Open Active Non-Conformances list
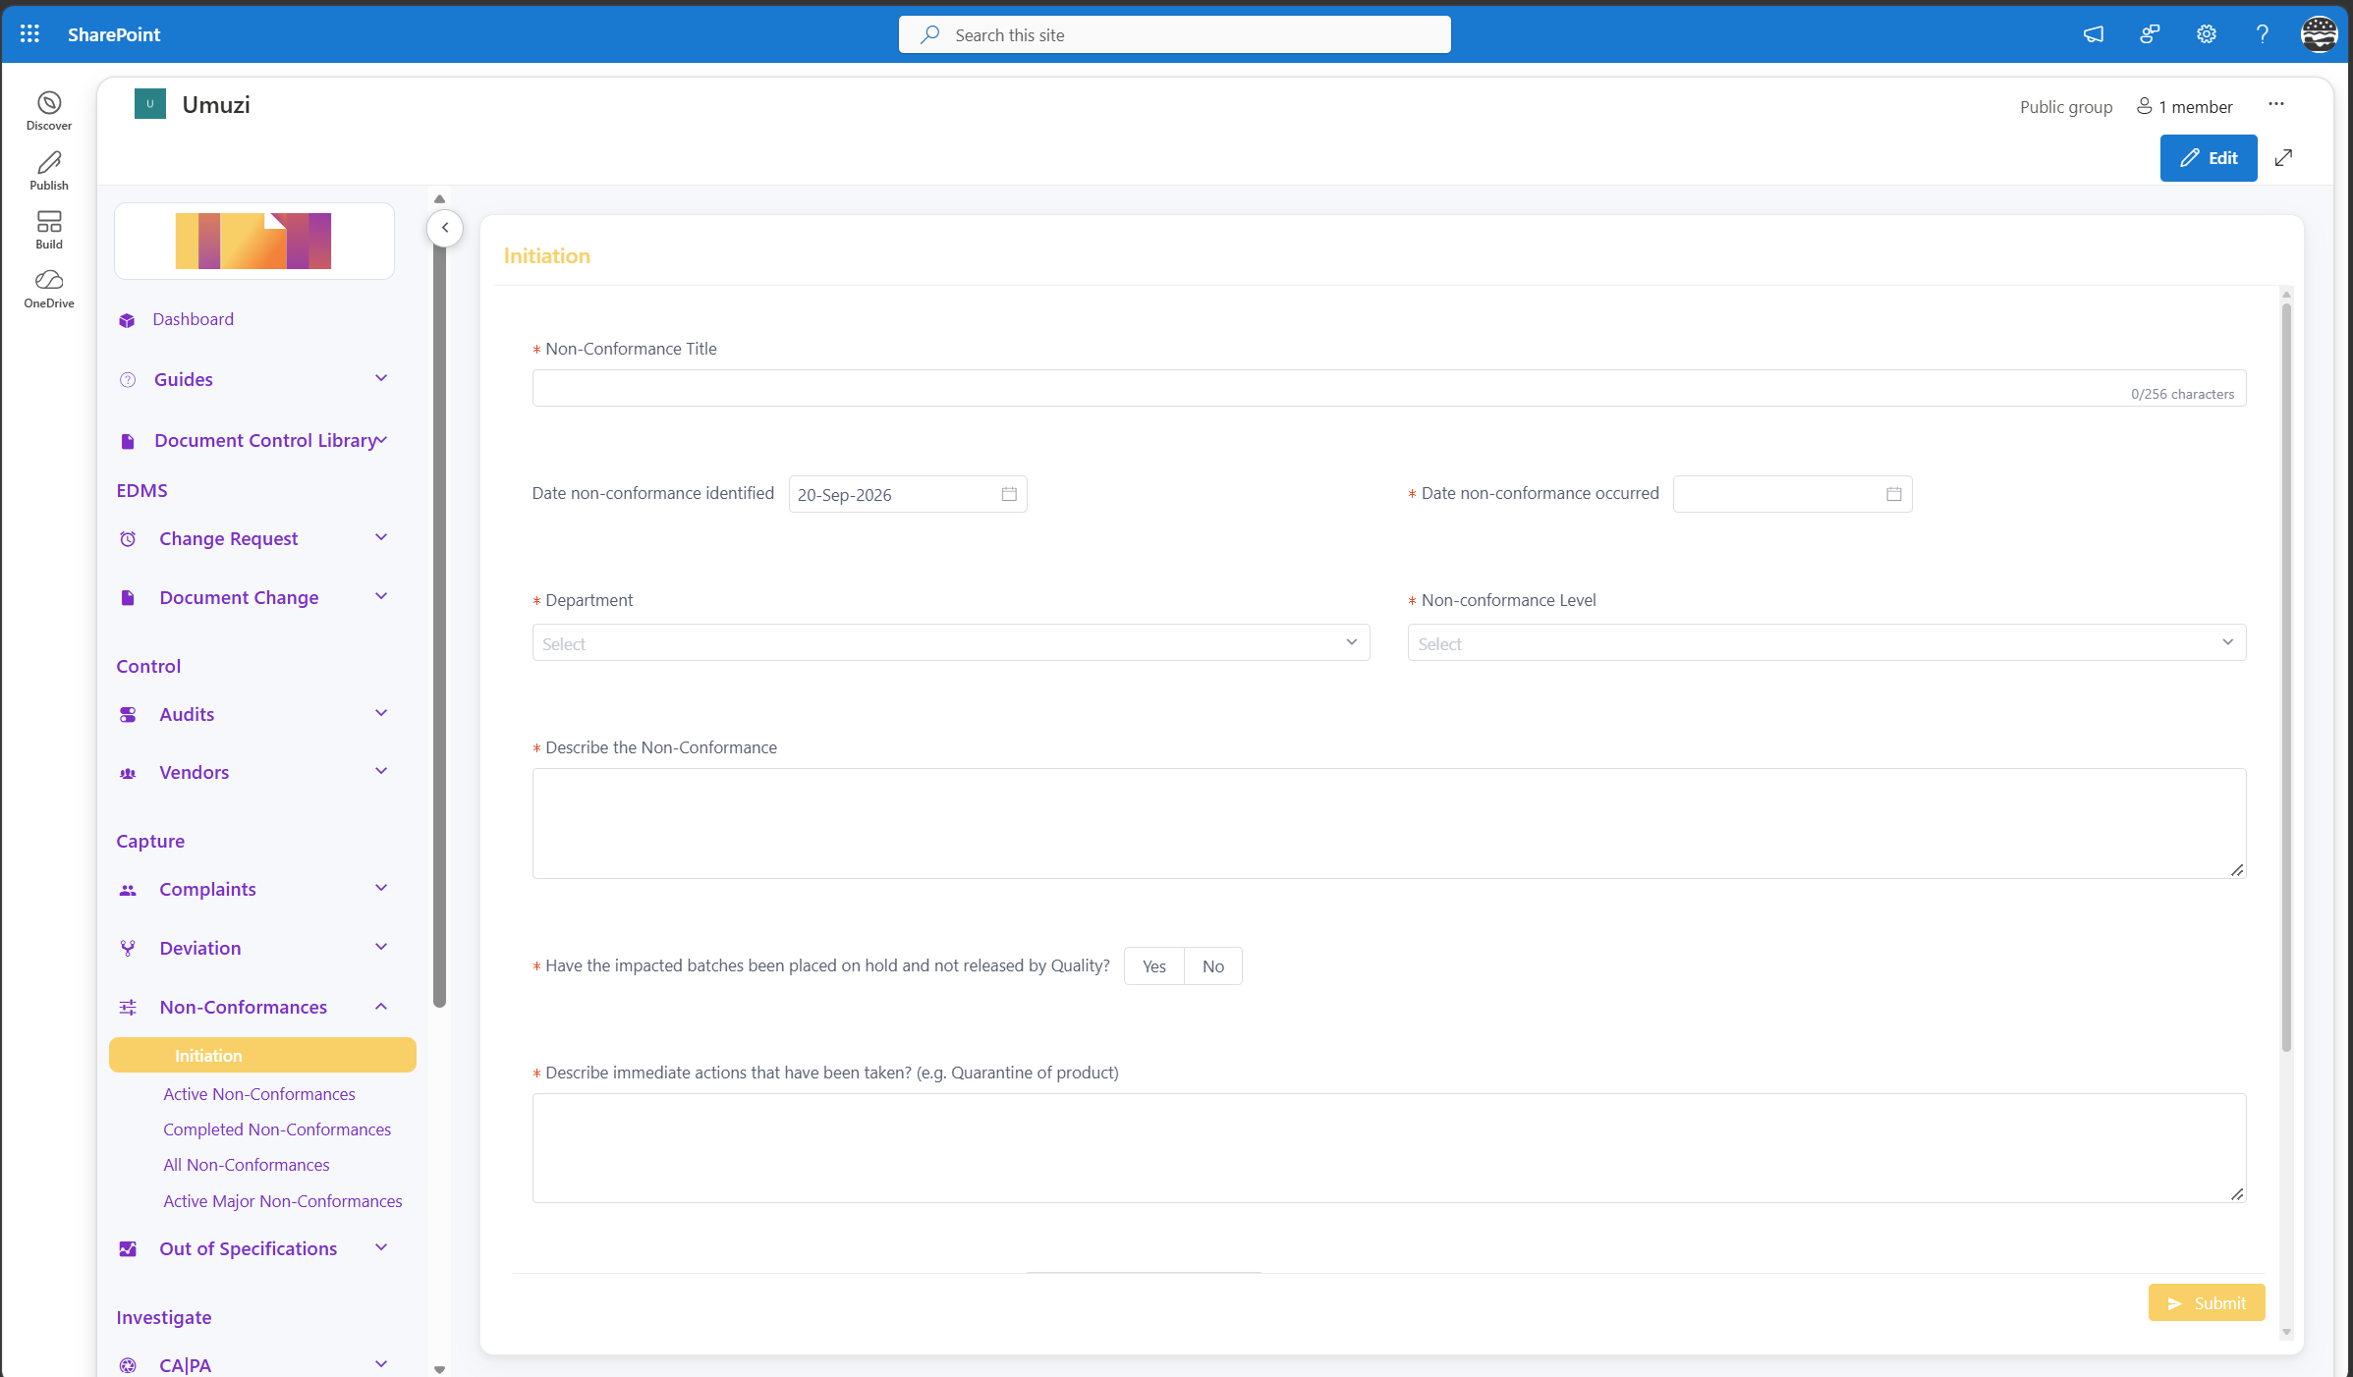 pyautogui.click(x=259, y=1094)
